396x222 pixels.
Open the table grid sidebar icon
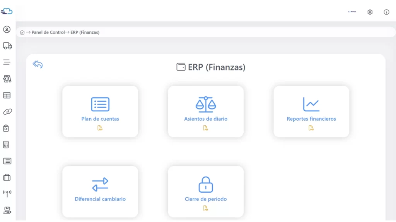tap(7, 95)
